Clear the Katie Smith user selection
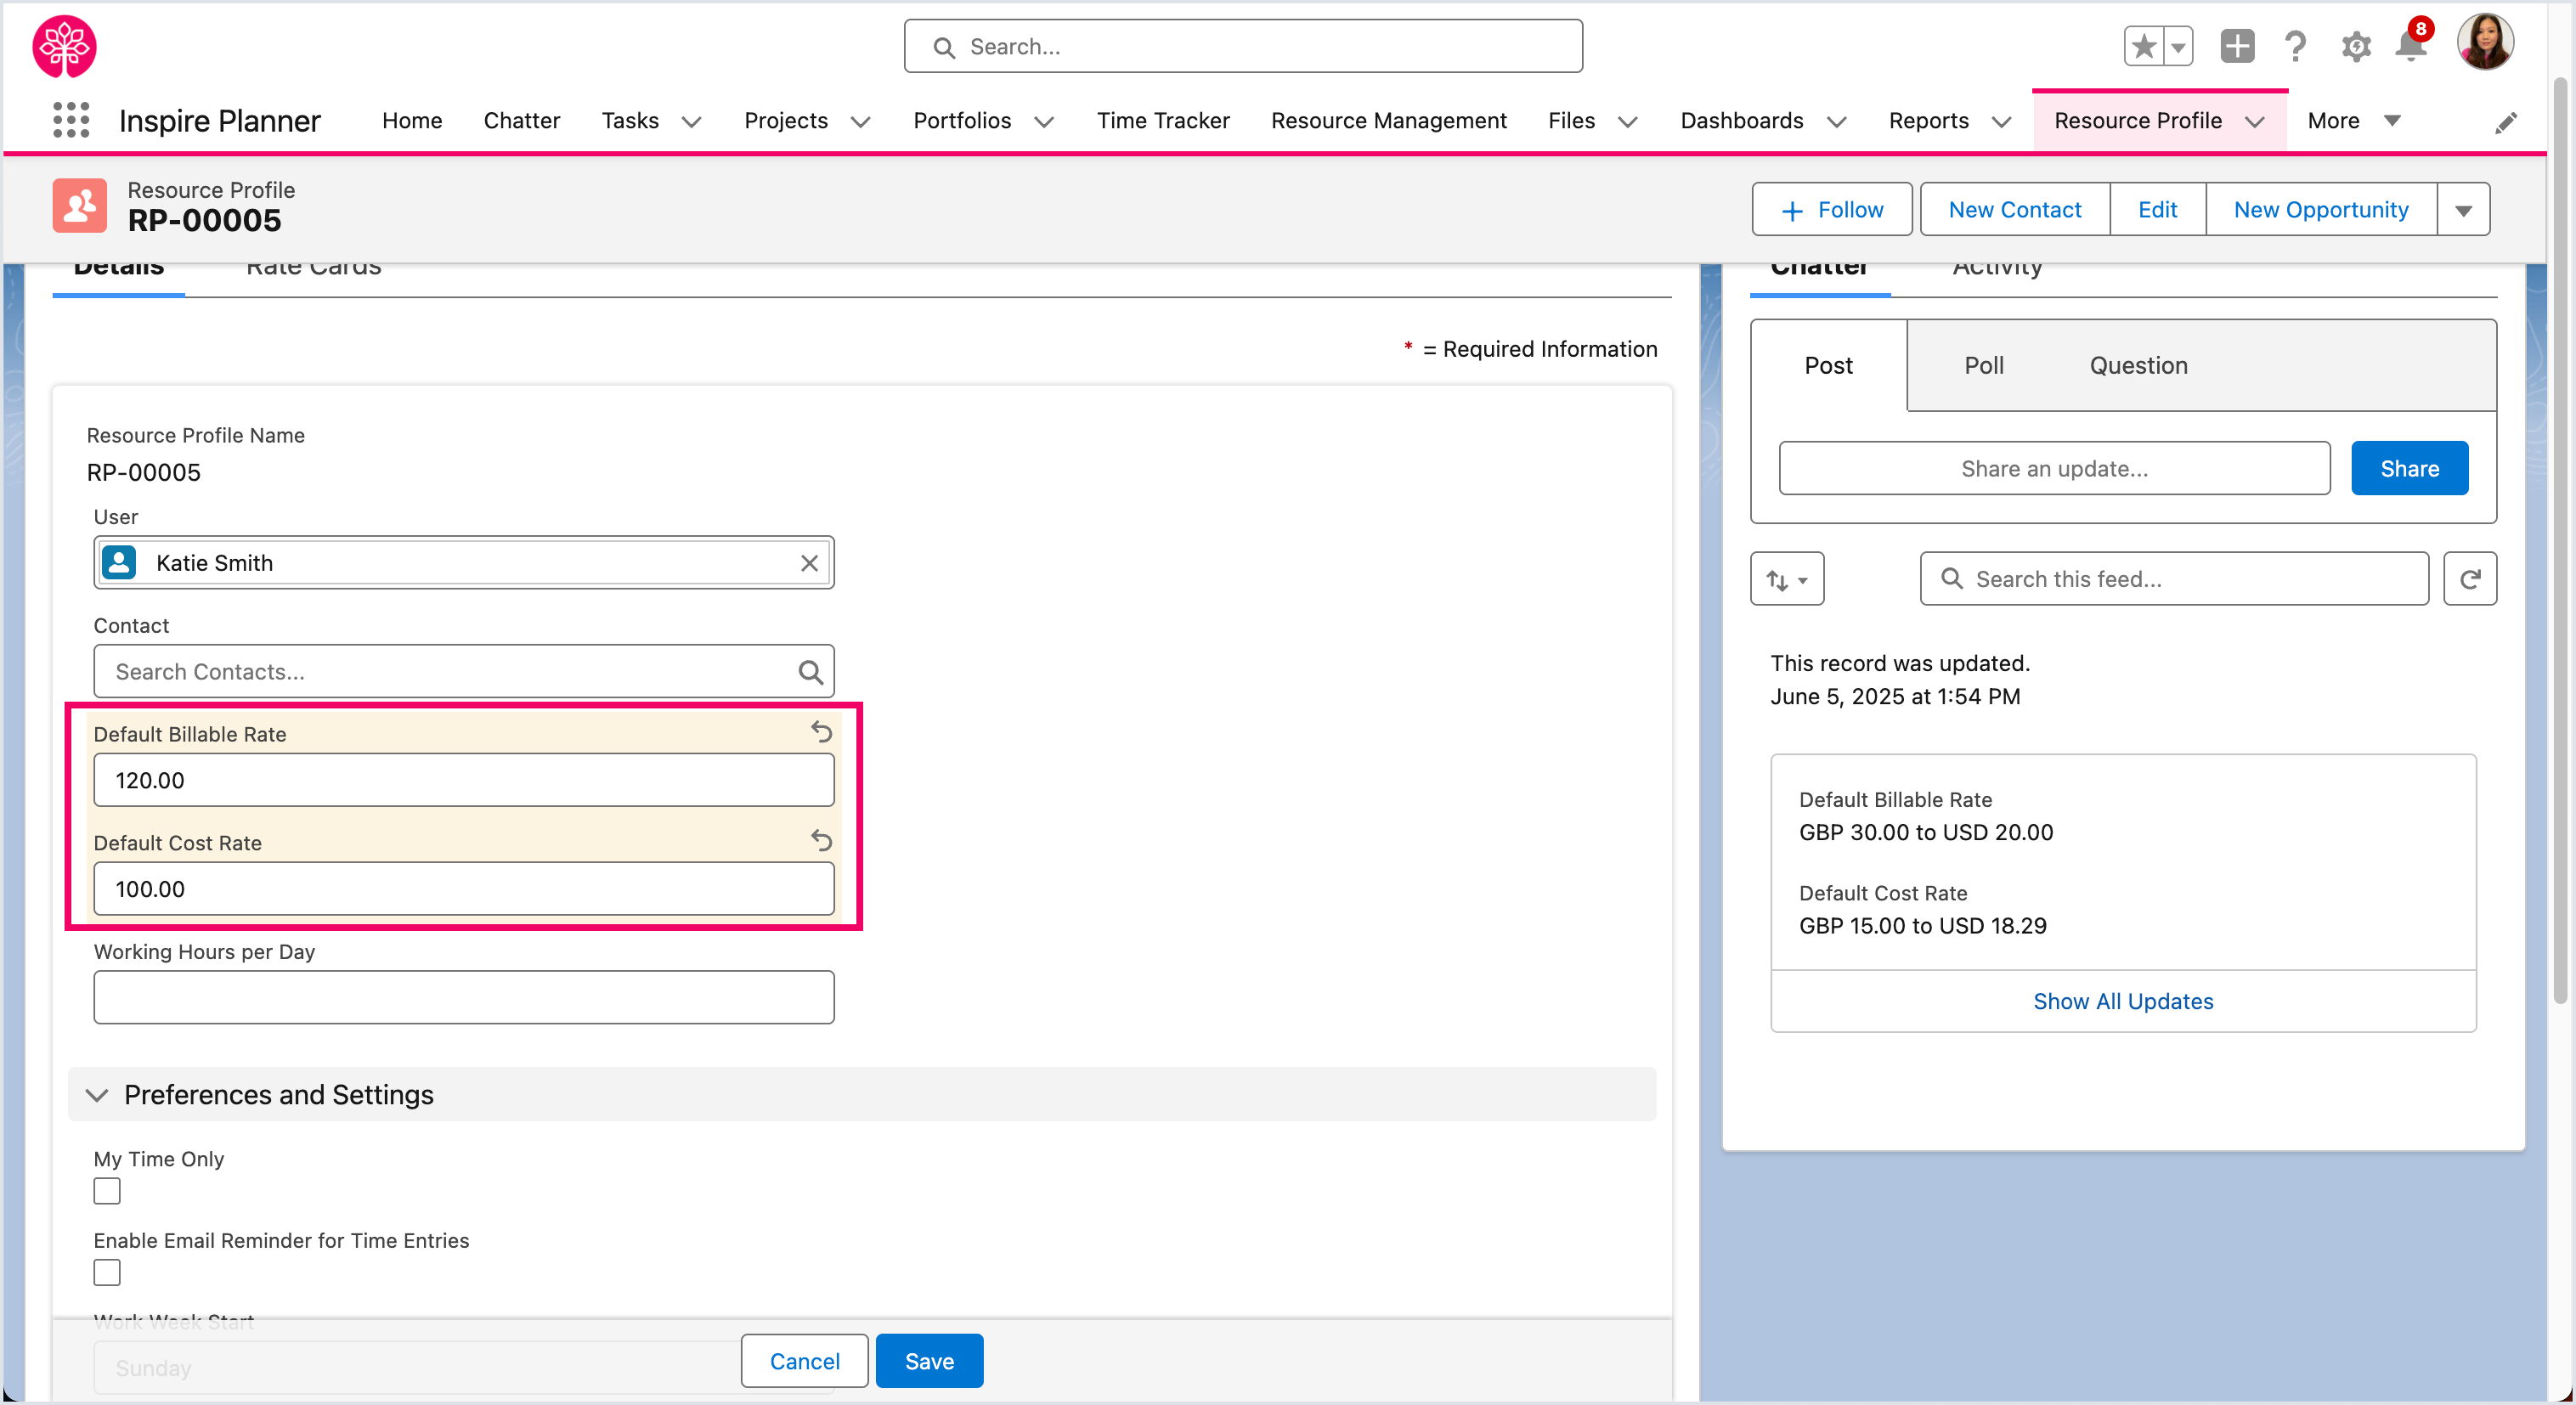Image resolution: width=2576 pixels, height=1405 pixels. click(x=809, y=563)
